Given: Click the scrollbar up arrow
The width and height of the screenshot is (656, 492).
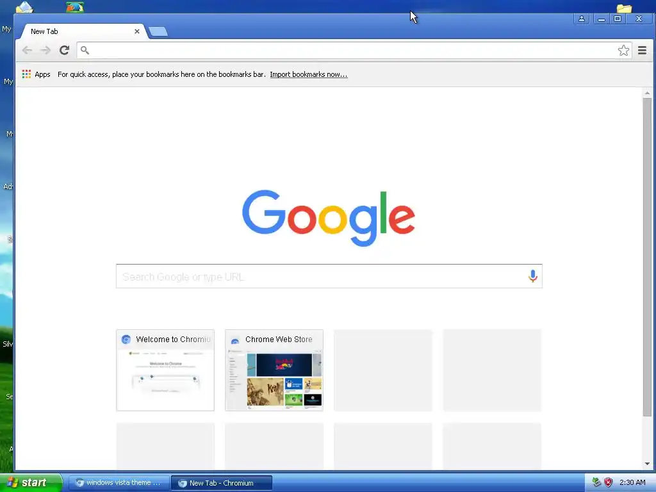Looking at the screenshot, I should tap(647, 93).
